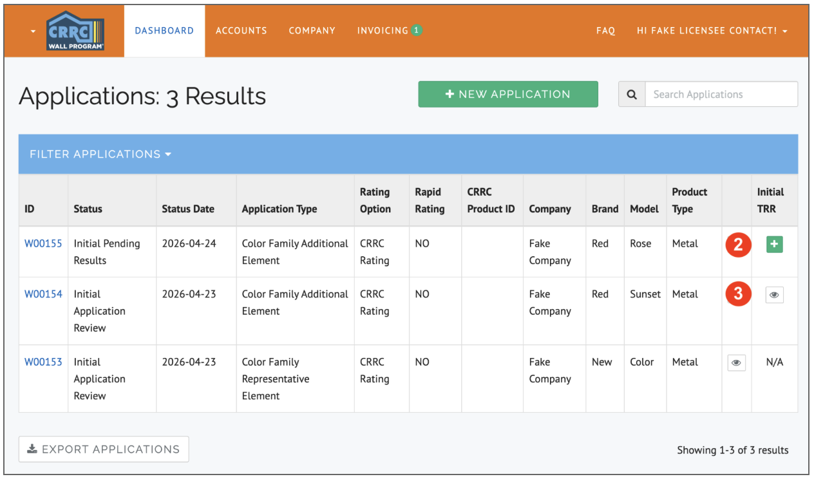Viewport: 814px width, 479px height.
Task: Click Color Family Representative Element cell
Action: pyautogui.click(x=296, y=379)
